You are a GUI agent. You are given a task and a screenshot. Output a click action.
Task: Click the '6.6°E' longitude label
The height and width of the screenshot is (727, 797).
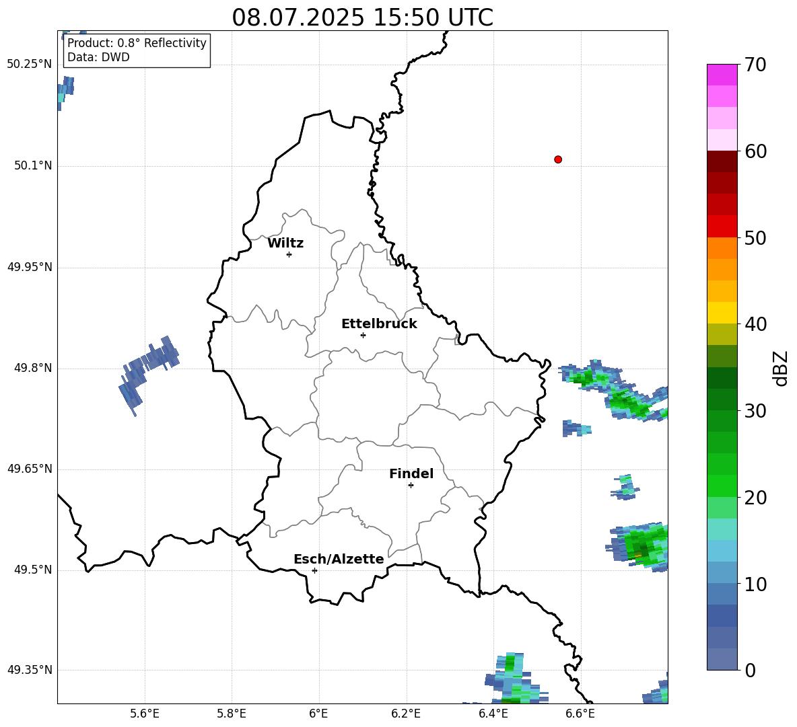tap(580, 714)
